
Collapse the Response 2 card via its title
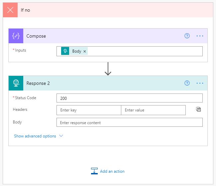(x=38, y=83)
